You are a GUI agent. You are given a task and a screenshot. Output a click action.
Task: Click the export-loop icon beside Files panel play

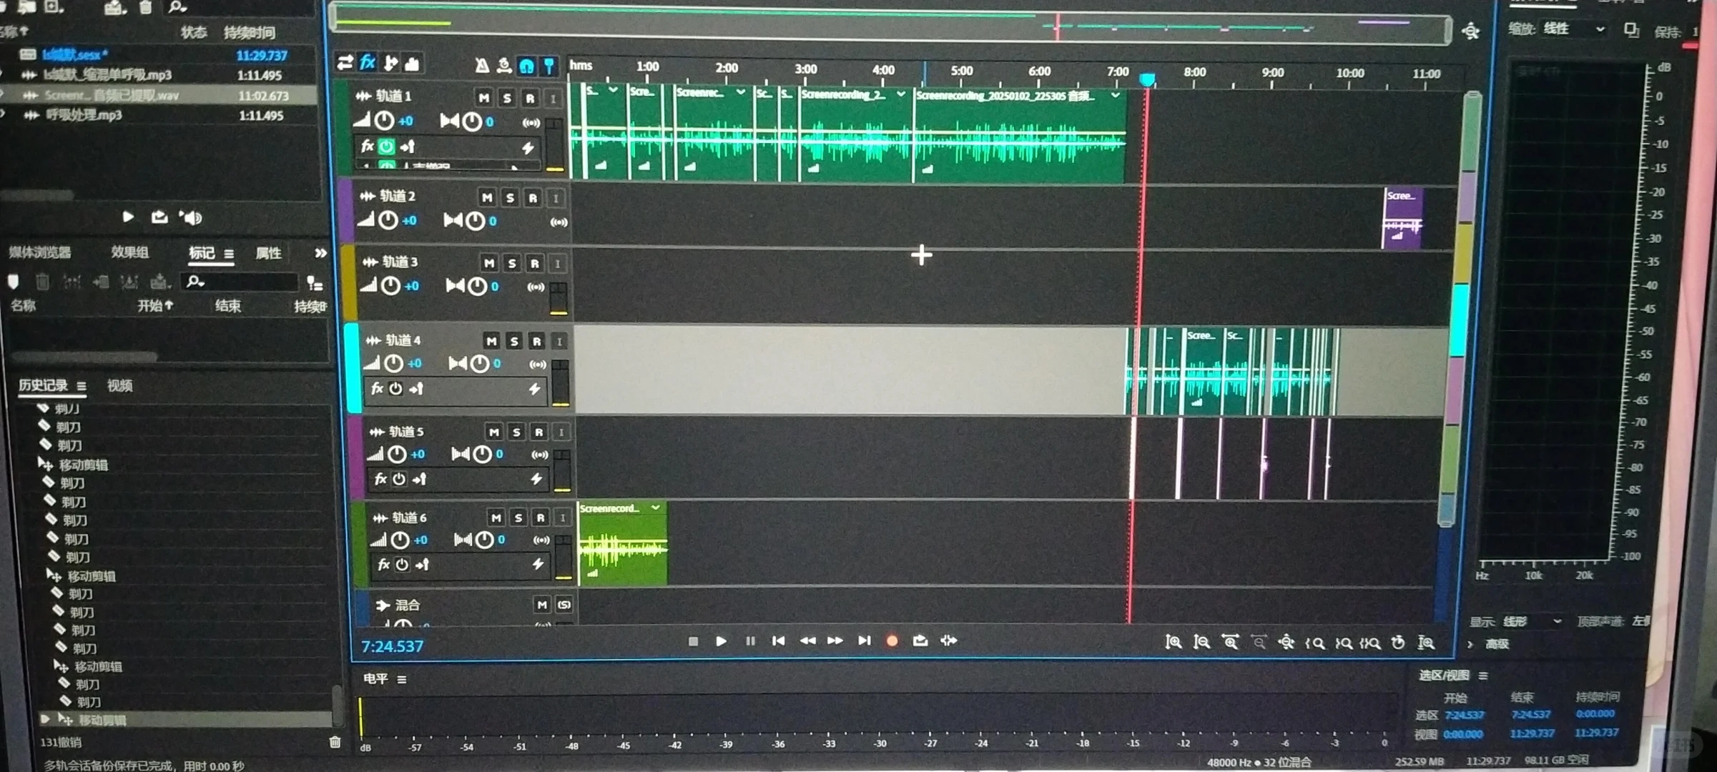[159, 217]
